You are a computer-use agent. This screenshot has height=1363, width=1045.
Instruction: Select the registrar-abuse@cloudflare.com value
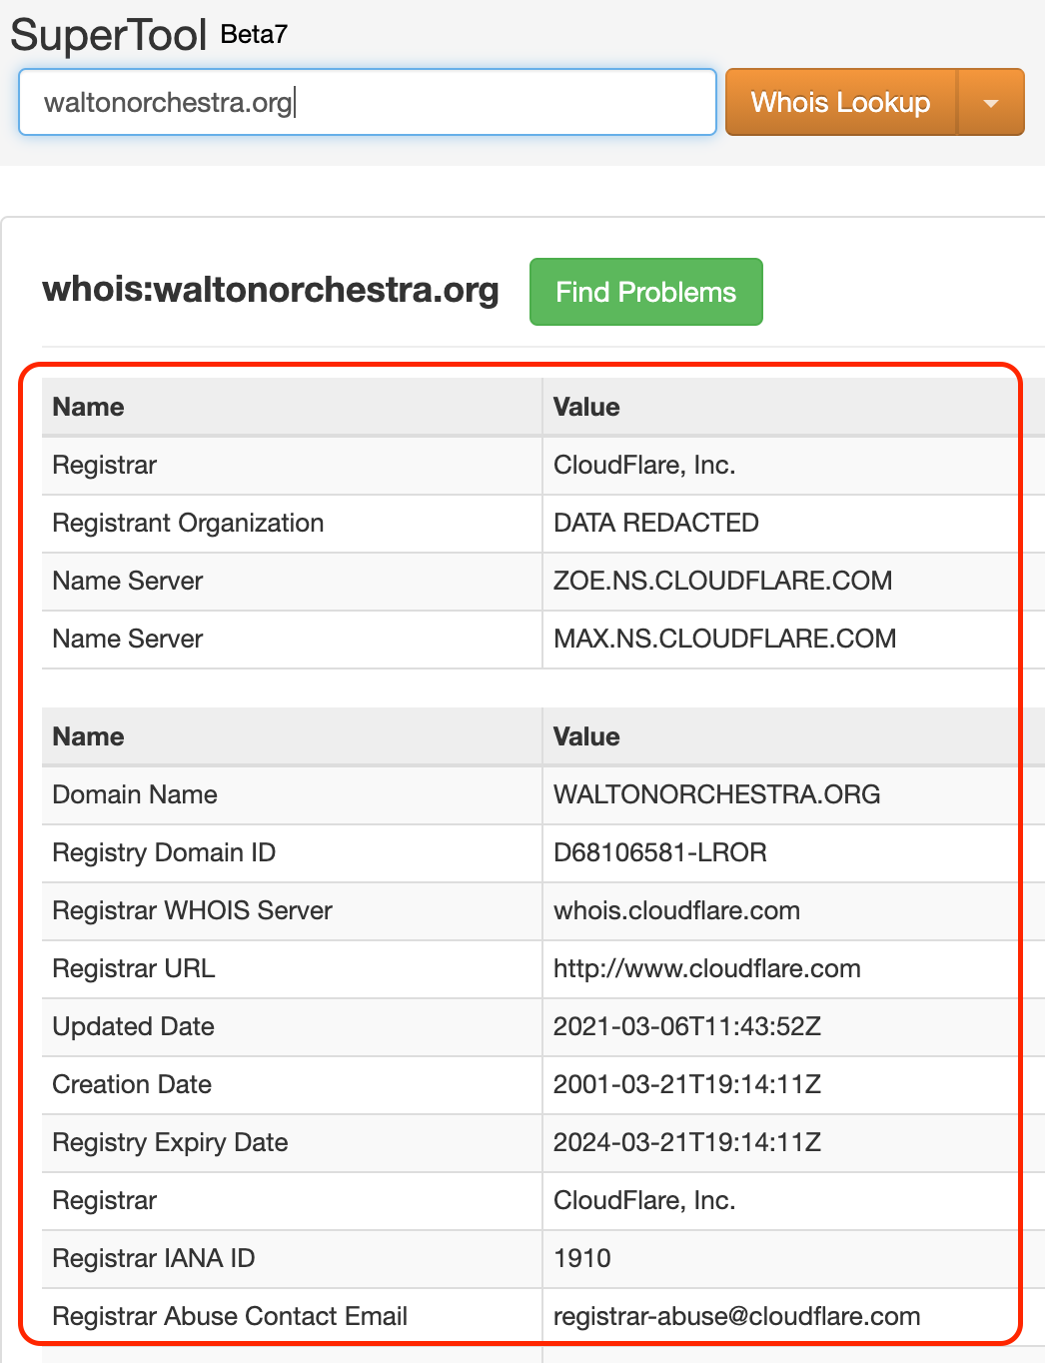[x=736, y=1316]
